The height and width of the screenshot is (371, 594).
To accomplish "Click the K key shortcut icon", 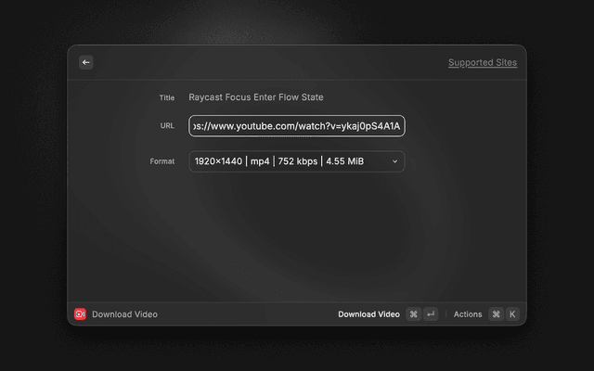I will point(511,314).
